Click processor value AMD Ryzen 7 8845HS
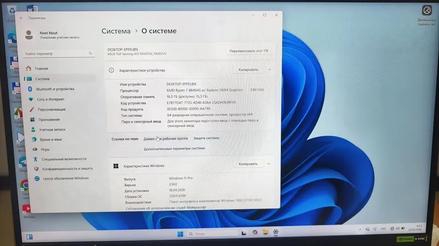The image size is (439, 246). click(204, 90)
